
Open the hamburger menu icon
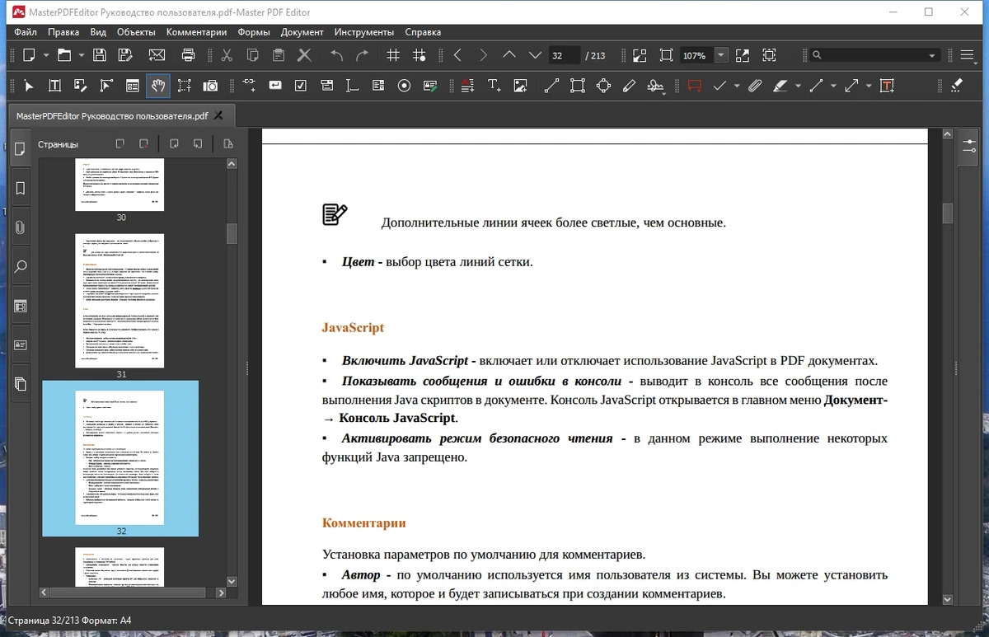[968, 55]
